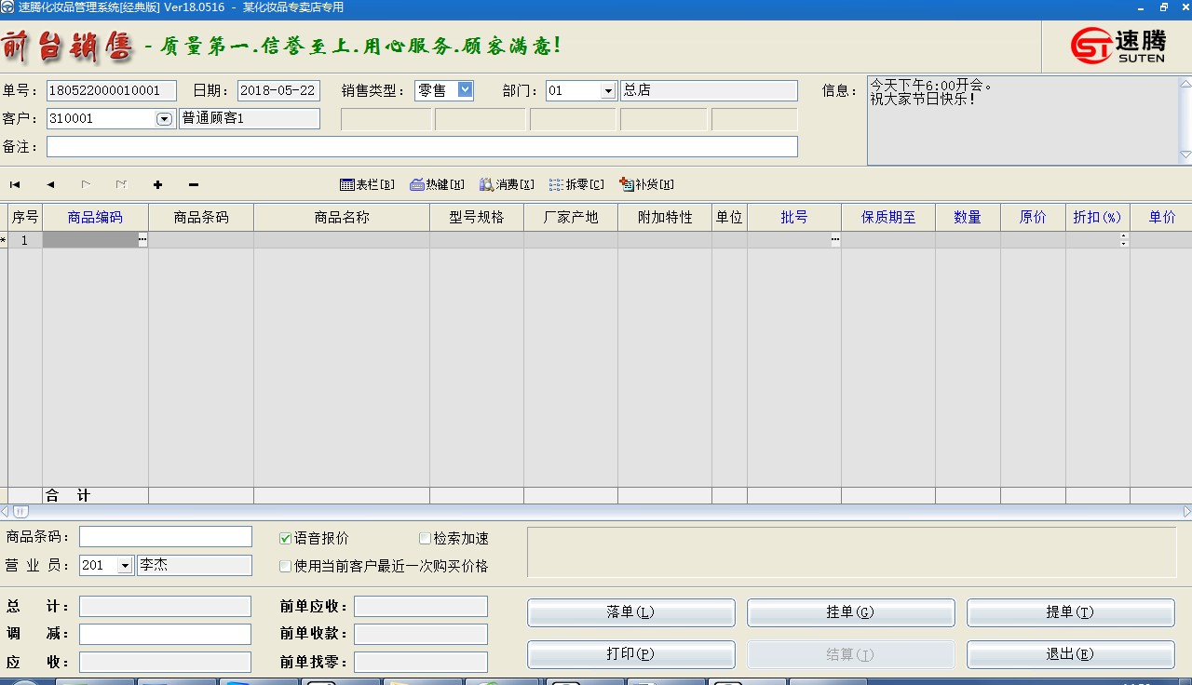This screenshot has width=1192, height=685.
Task: Click the 保质期至 column header
Action: (888, 217)
